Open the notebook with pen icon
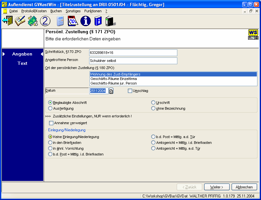Image resolution: width=261 pixels, height=200 pixels. (x=20, y=21)
